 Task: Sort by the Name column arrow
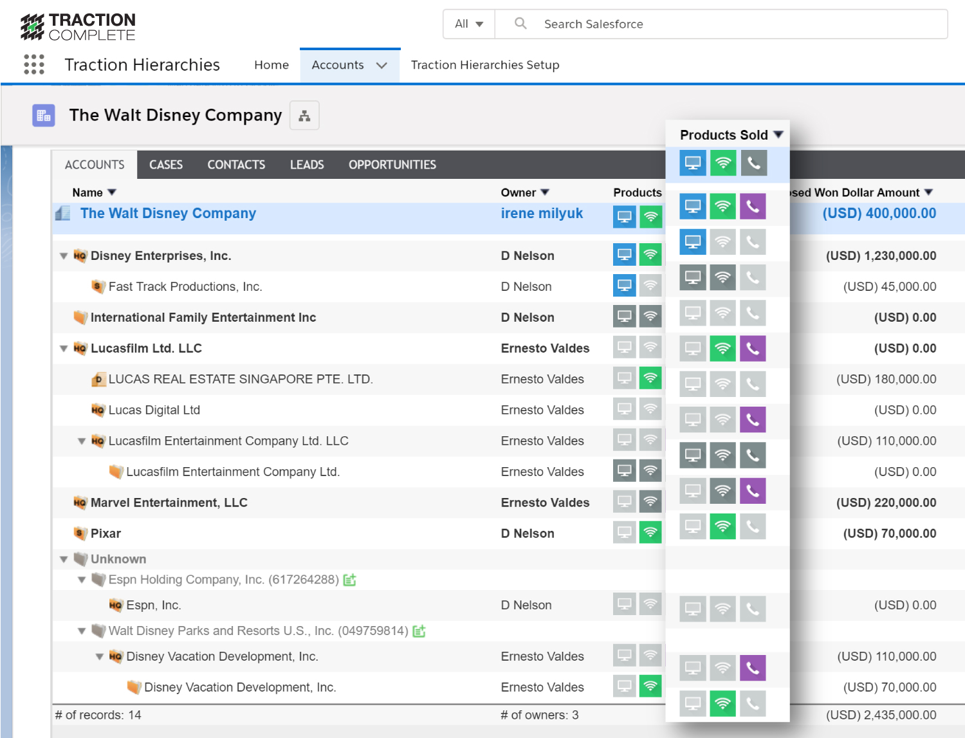point(112,192)
